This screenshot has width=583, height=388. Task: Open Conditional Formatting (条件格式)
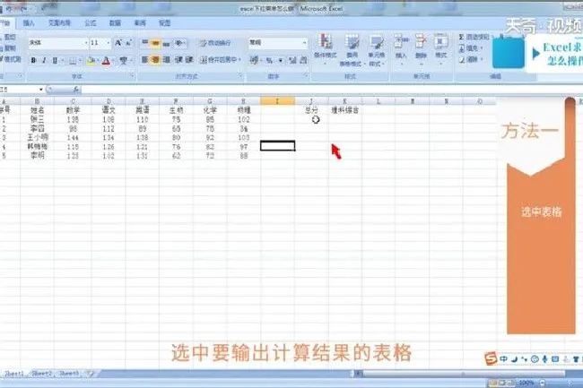tap(326, 49)
